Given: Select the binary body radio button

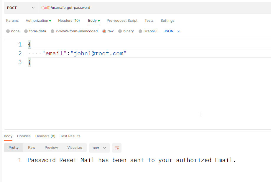Looking at the screenshot, I should tap(120, 31).
